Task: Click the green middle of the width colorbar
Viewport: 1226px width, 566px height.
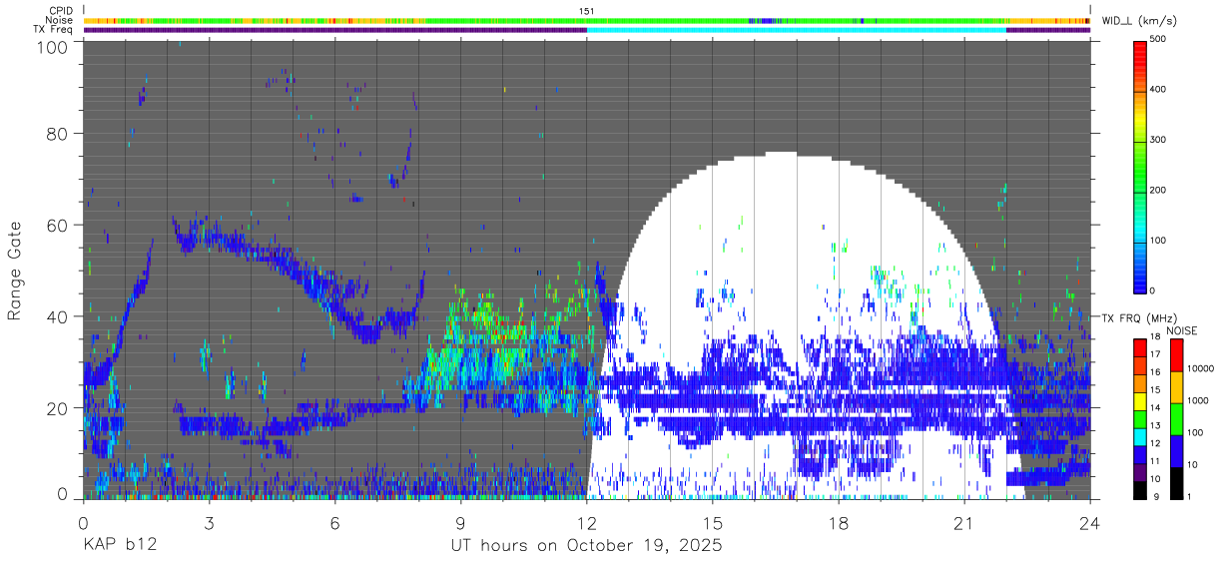Action: point(1139,165)
